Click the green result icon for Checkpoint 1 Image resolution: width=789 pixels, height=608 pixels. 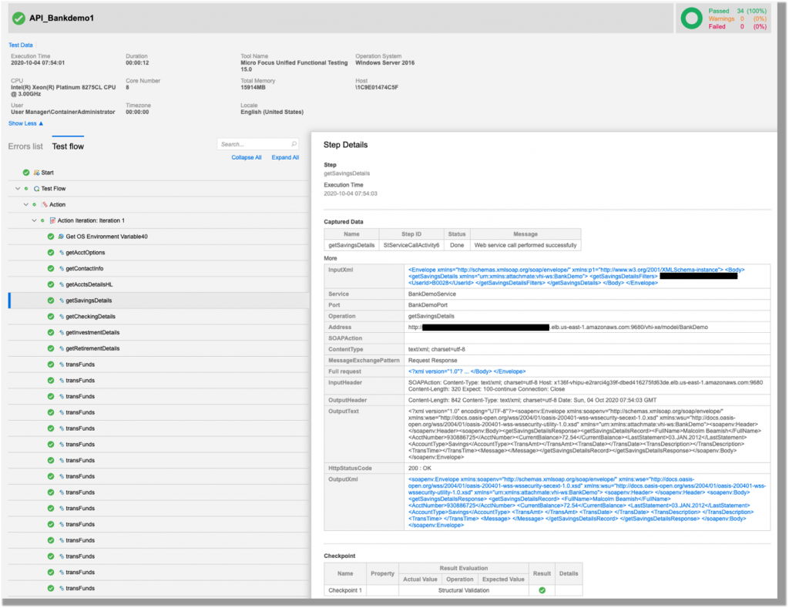pos(542,589)
